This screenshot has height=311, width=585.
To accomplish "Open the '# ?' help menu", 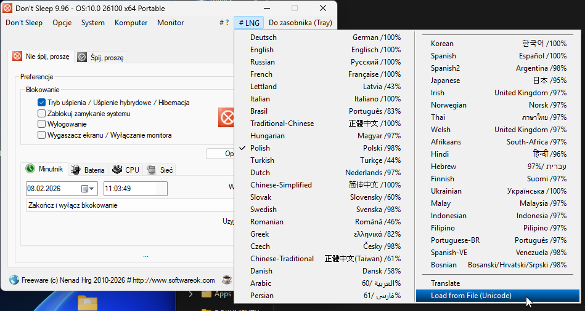I will (224, 23).
